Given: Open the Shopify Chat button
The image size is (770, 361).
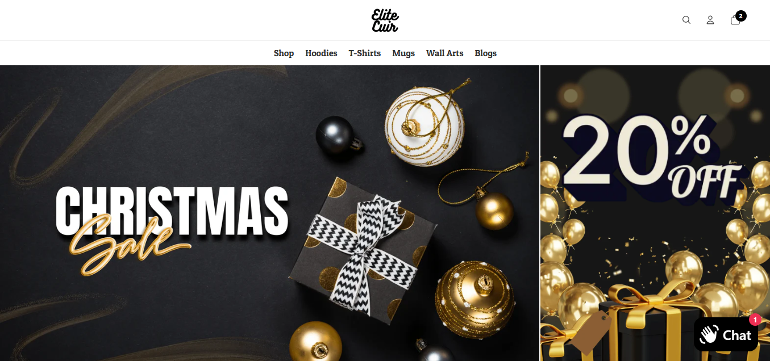Looking at the screenshot, I should 726,335.
